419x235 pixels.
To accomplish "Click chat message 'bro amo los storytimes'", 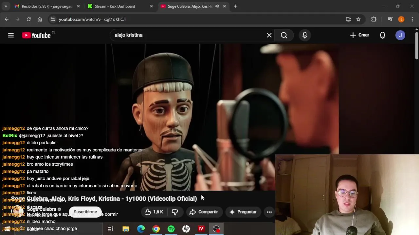I will click(50, 164).
